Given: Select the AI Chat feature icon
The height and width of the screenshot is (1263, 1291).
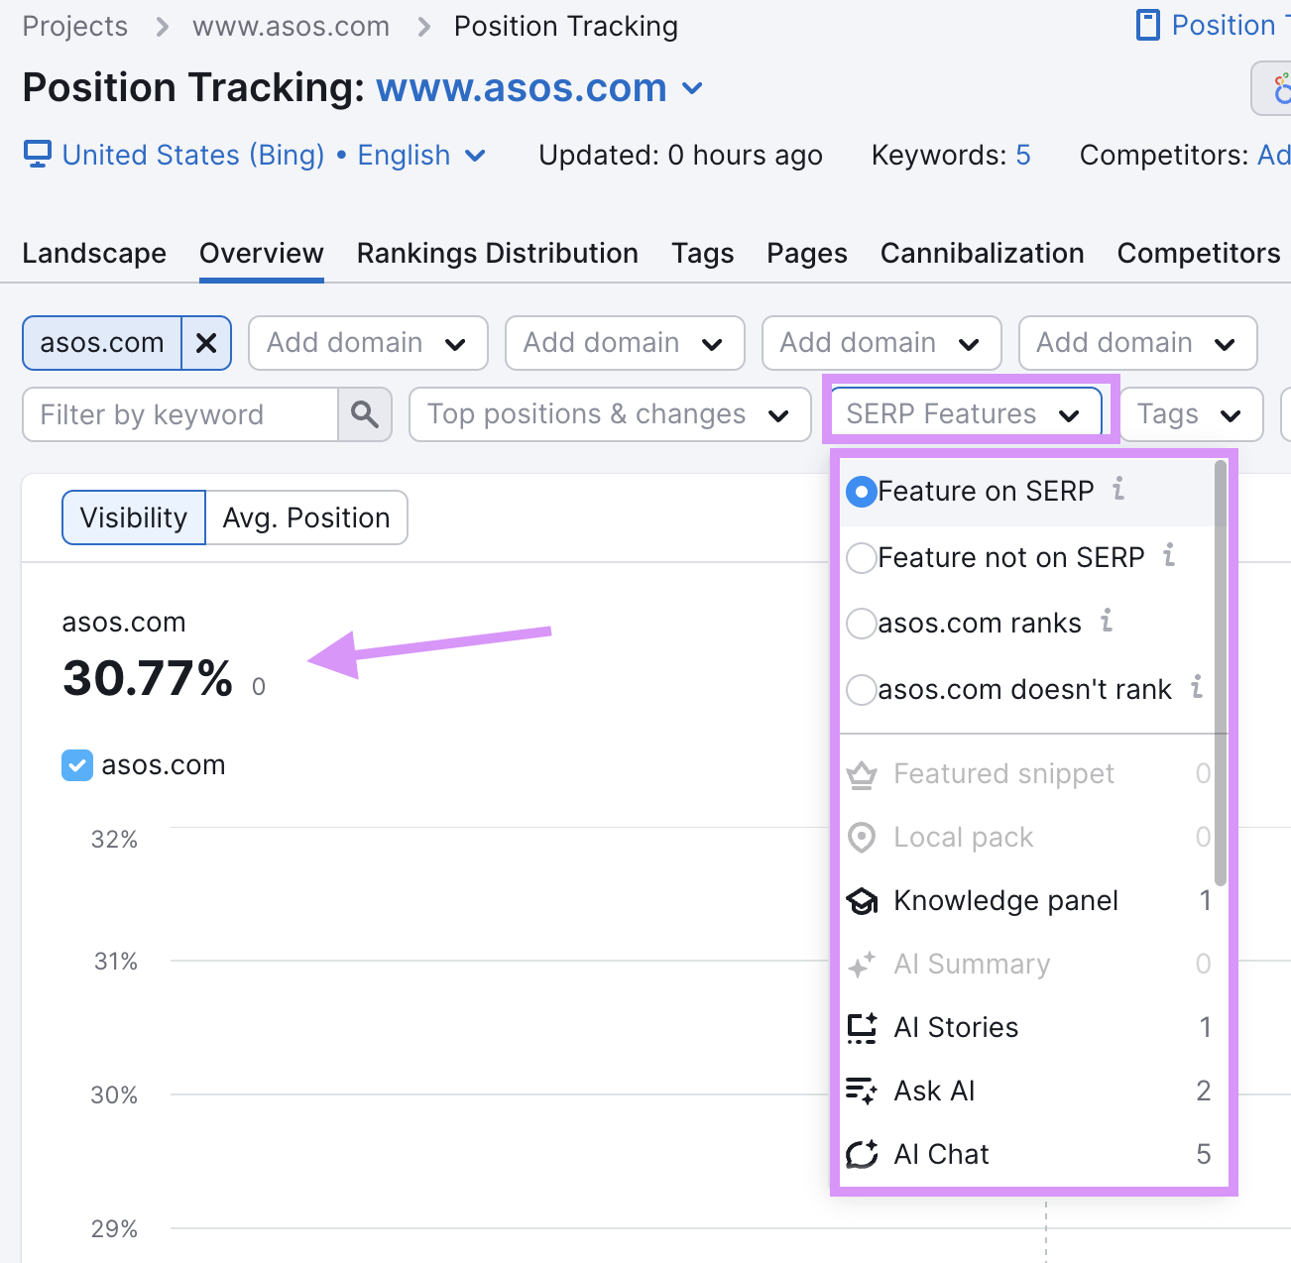Looking at the screenshot, I should click(x=862, y=1155).
